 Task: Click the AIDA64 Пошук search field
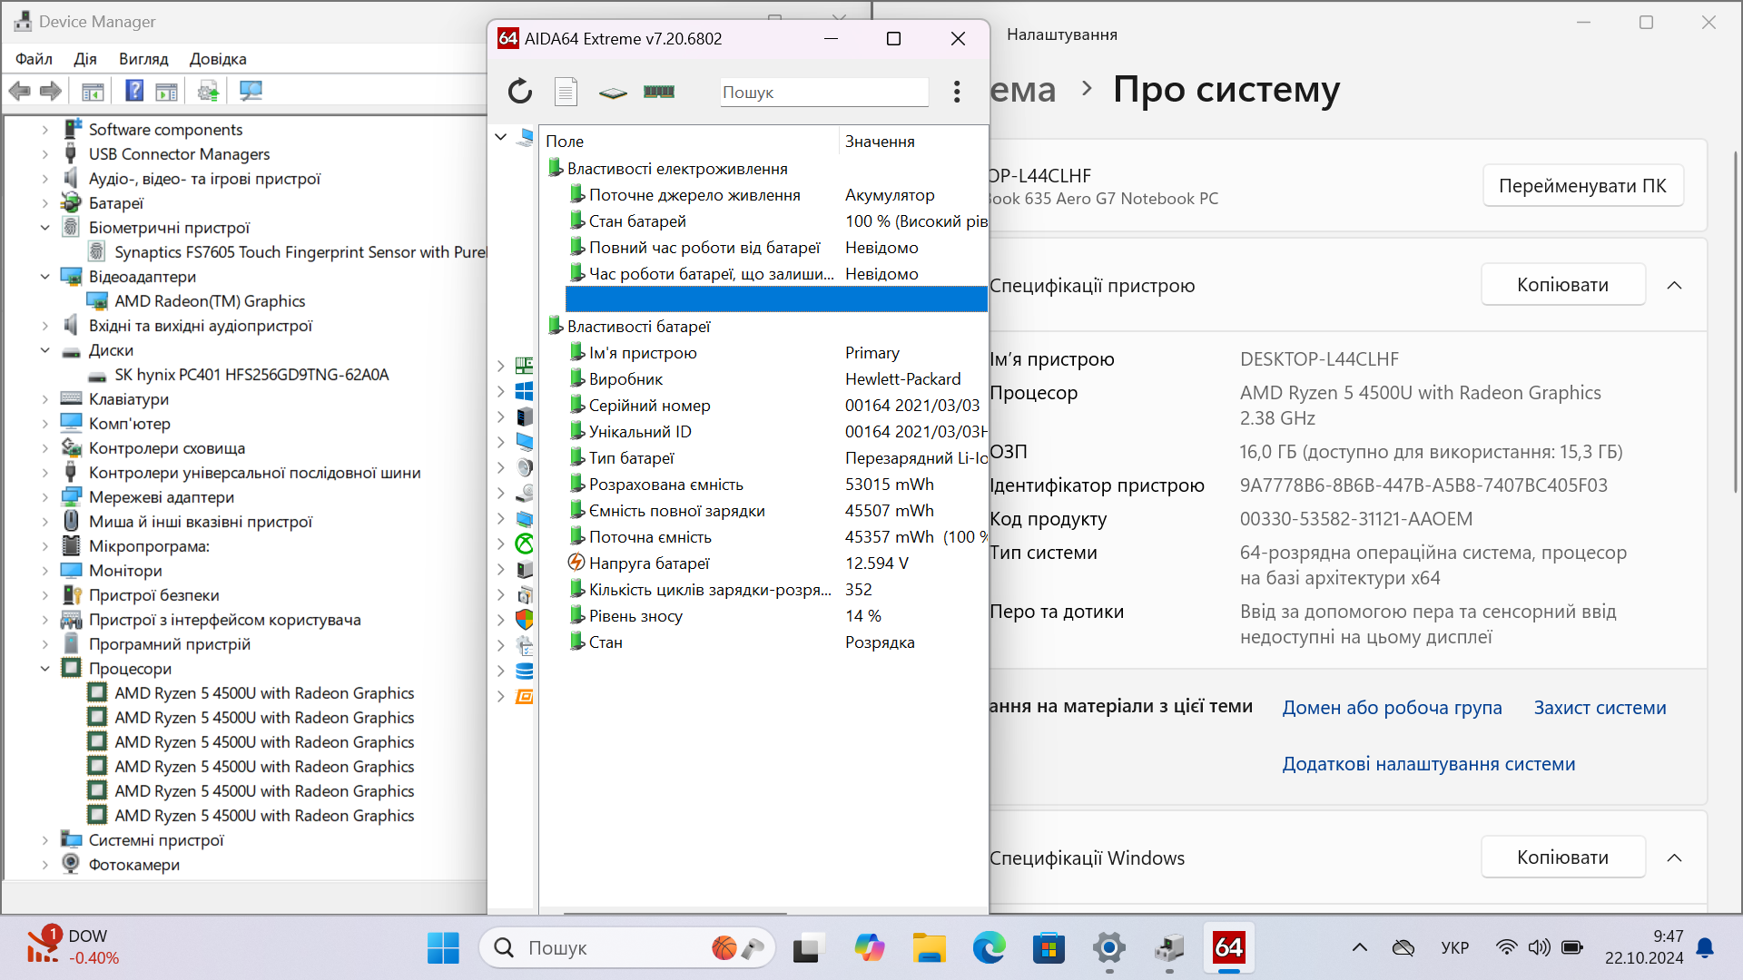point(823,93)
